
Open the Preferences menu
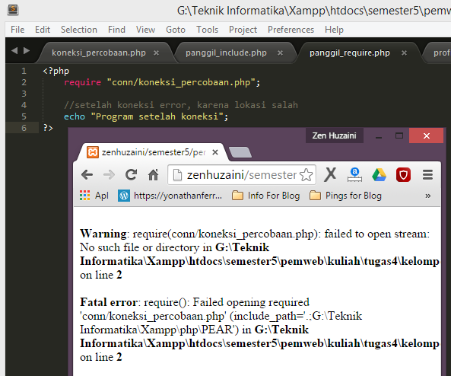tap(291, 30)
